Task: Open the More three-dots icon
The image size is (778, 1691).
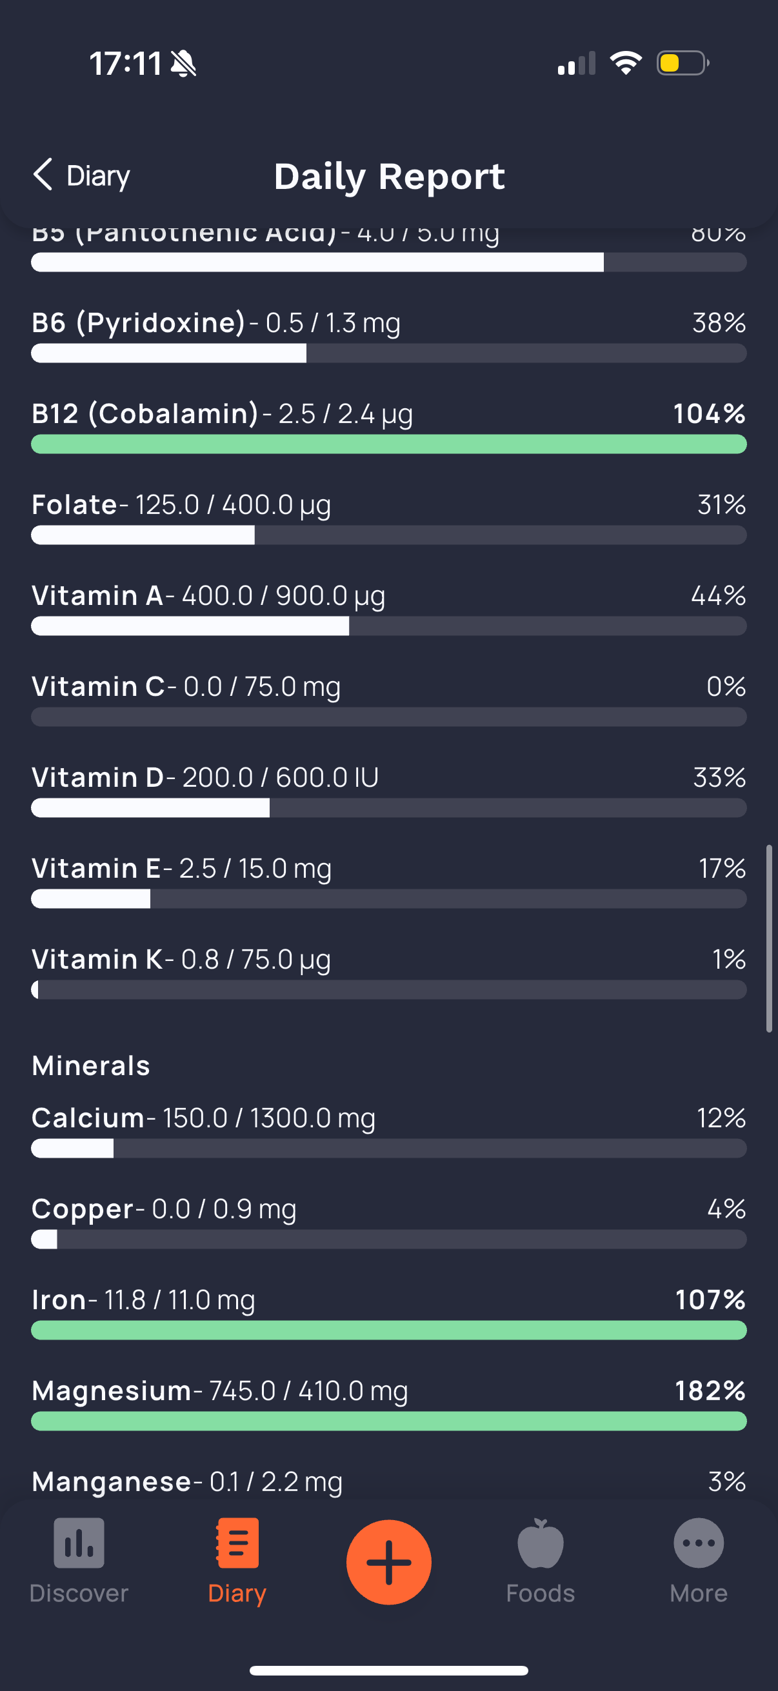Action: (x=699, y=1543)
